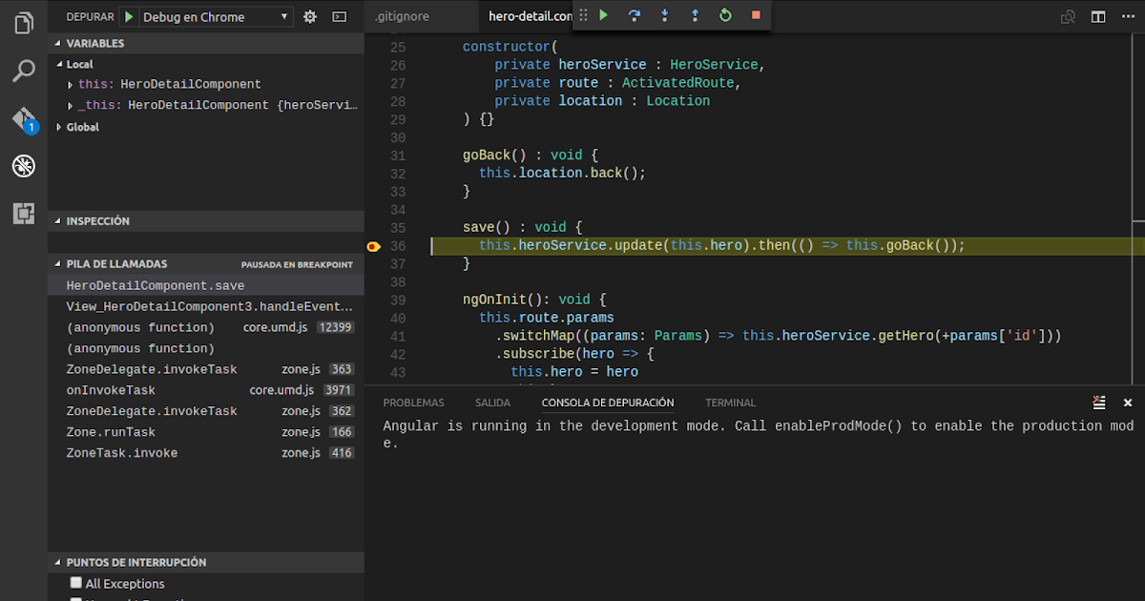Step into in debug toolbar
The height and width of the screenshot is (601, 1145).
point(664,15)
